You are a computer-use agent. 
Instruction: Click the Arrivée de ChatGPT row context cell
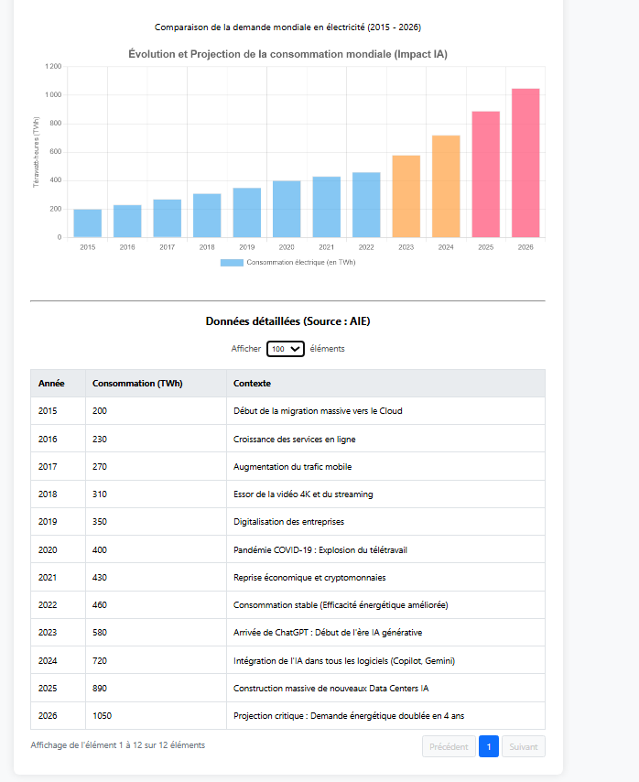(328, 633)
